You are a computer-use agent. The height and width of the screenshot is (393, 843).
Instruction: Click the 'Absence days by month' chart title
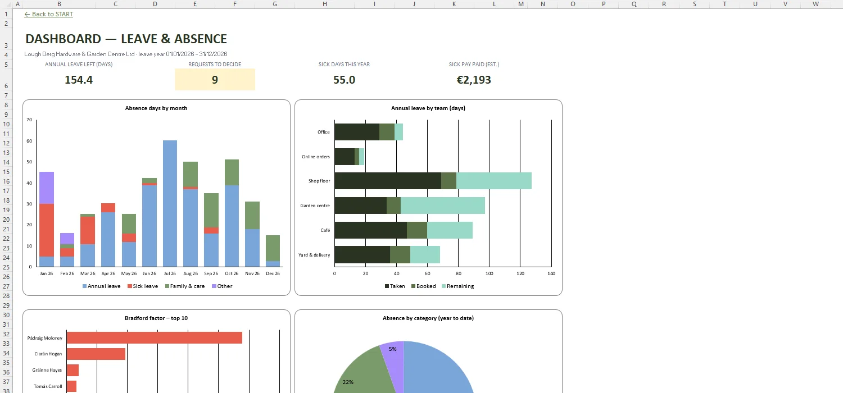pos(156,108)
